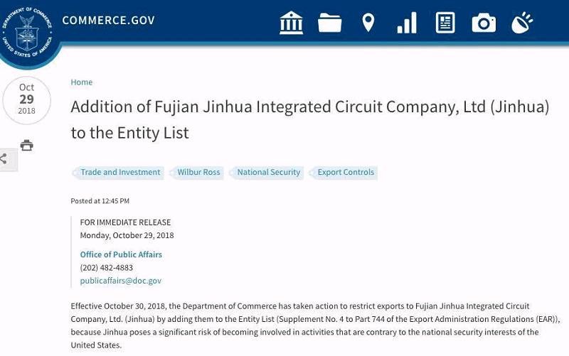This screenshot has height=356, width=569.
Task: Select the Wilbur Ross tag
Action: pos(198,173)
